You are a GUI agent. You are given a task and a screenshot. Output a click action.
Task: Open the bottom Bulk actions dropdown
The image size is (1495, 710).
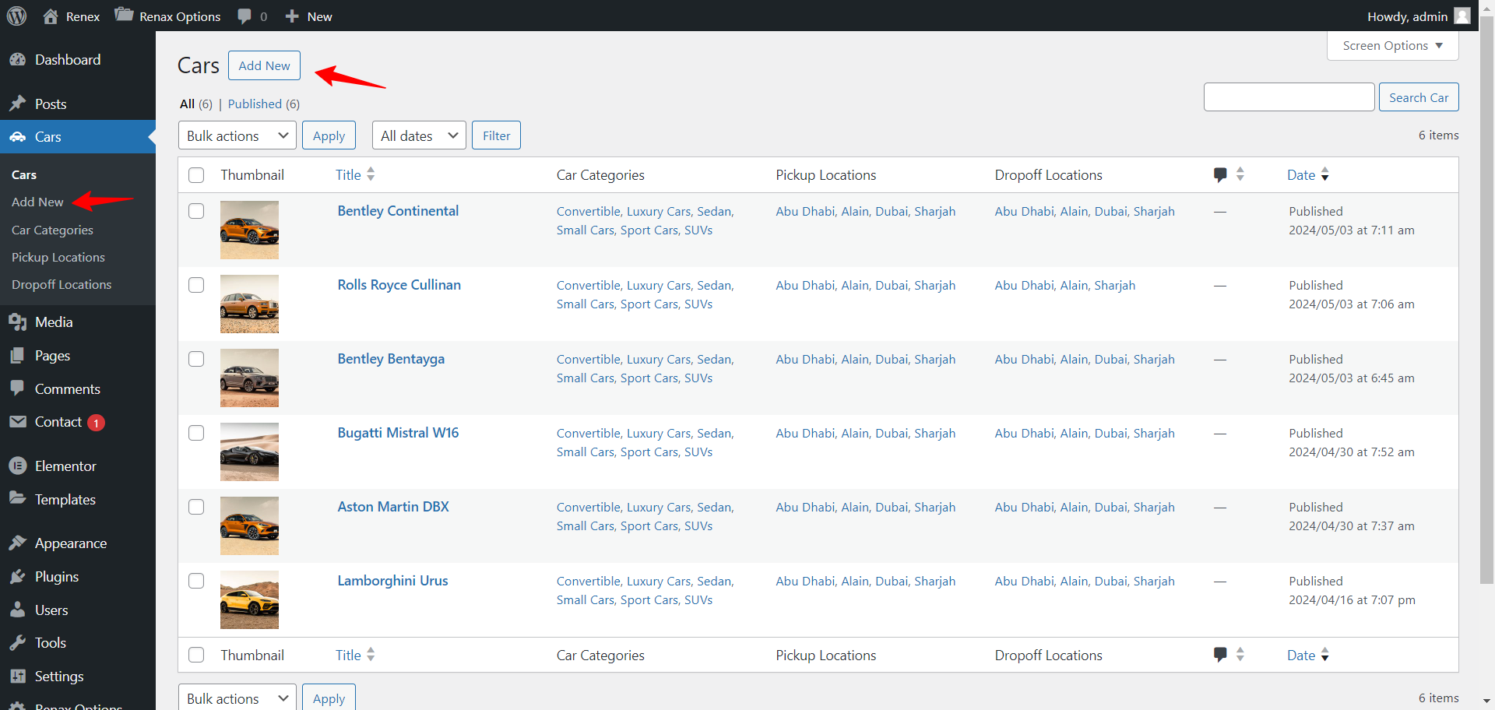[237, 698]
